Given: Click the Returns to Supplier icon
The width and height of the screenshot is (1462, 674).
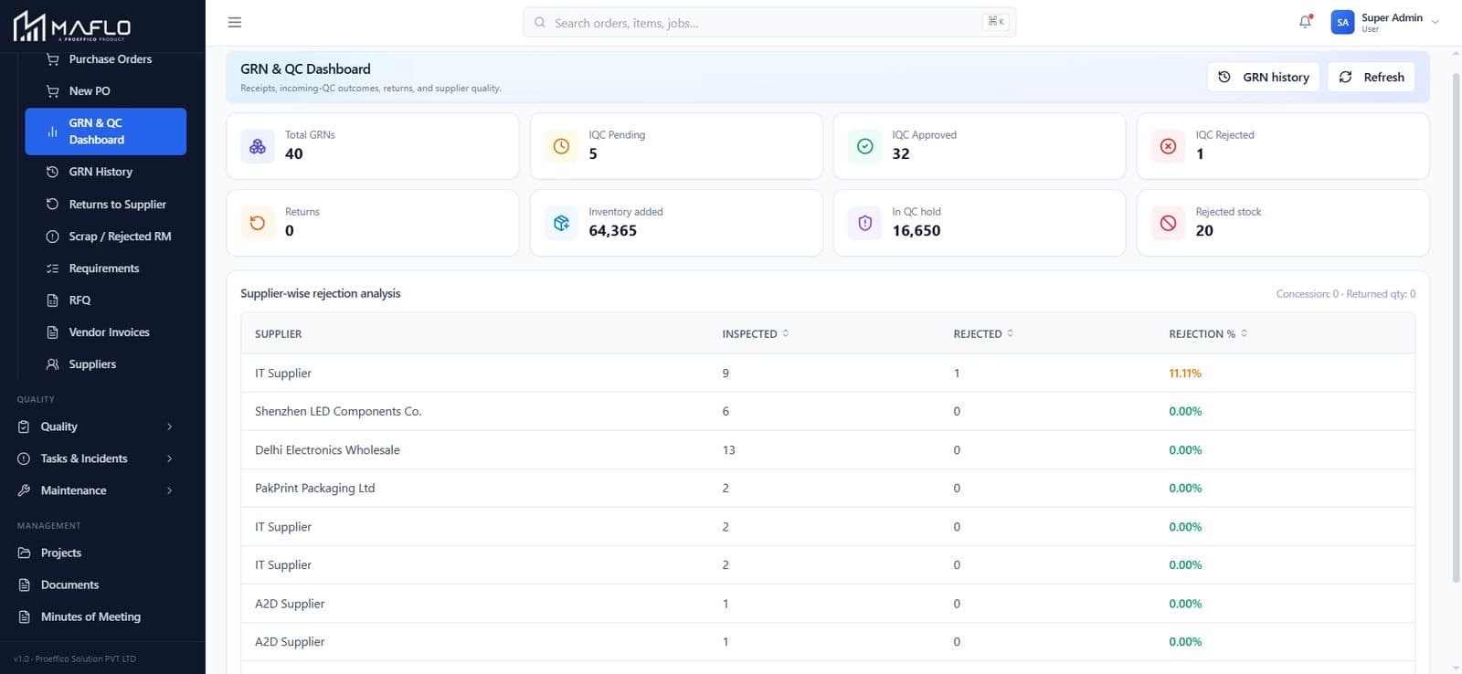Looking at the screenshot, I should [x=52, y=204].
